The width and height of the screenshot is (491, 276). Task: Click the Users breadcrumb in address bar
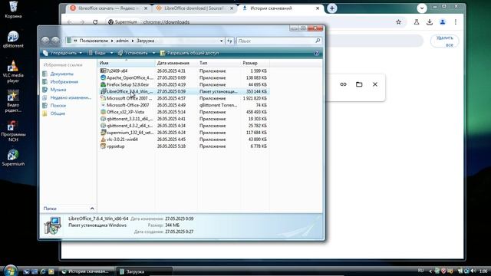coord(94,41)
